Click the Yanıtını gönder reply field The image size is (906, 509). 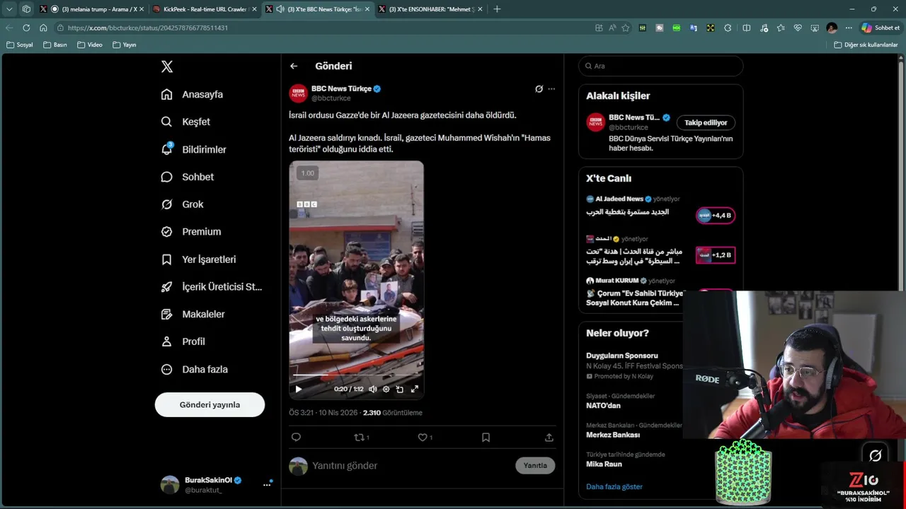coord(411,466)
